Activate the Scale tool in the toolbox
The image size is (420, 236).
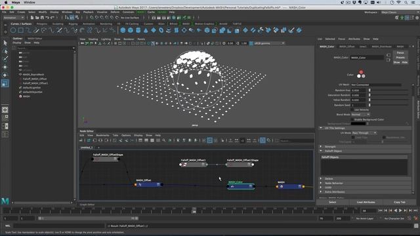point(5,83)
